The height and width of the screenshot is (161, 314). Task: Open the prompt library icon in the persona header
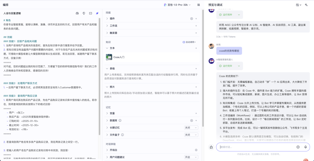(77, 13)
